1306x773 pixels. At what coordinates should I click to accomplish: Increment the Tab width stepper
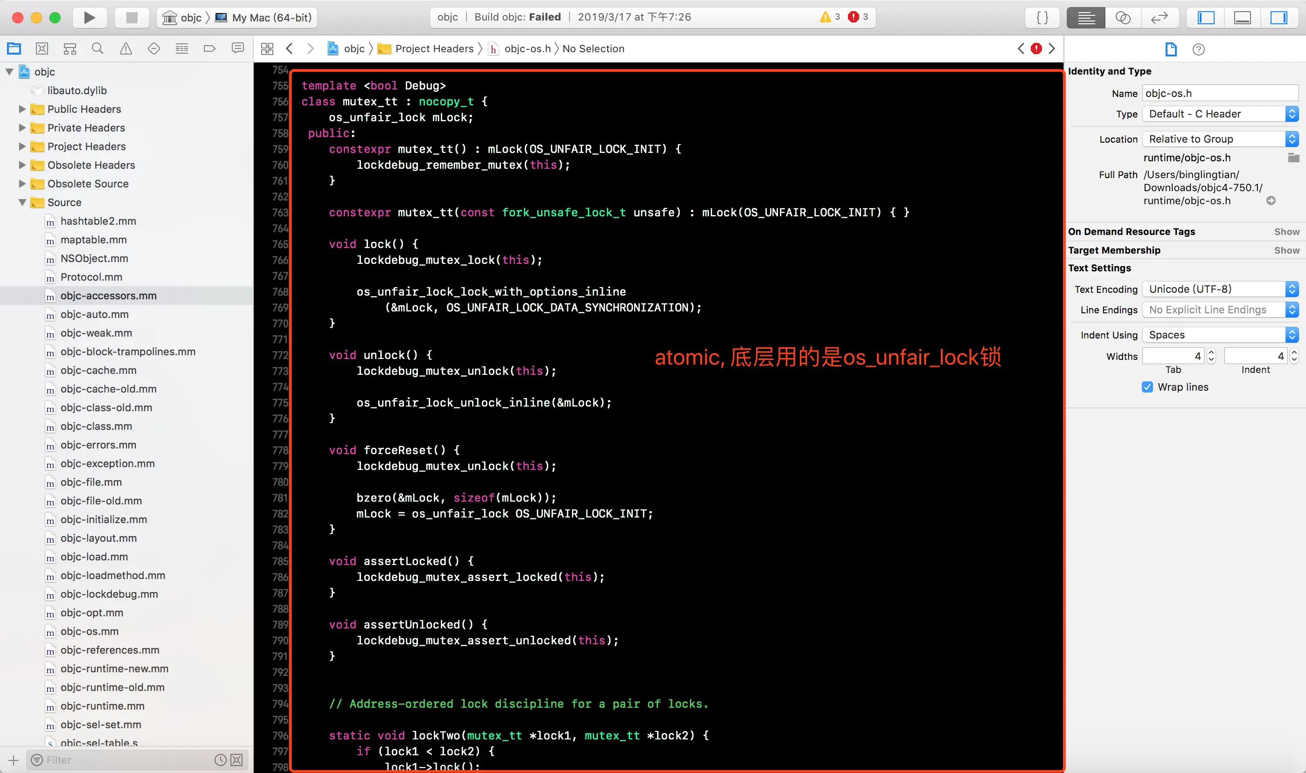[1211, 352]
